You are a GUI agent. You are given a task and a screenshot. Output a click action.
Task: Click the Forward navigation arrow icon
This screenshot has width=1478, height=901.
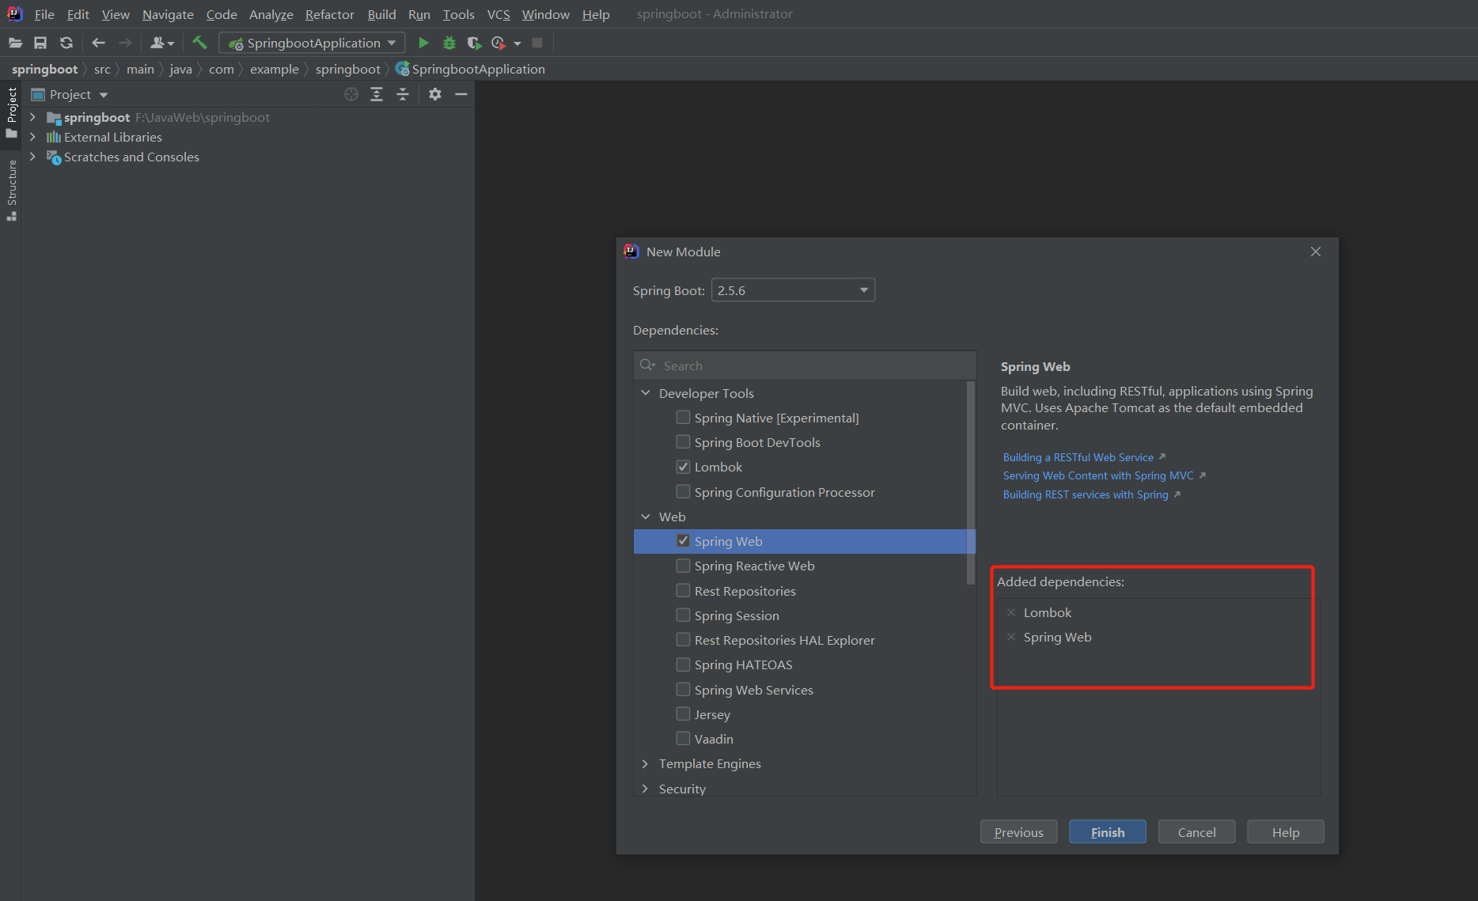(x=125, y=43)
